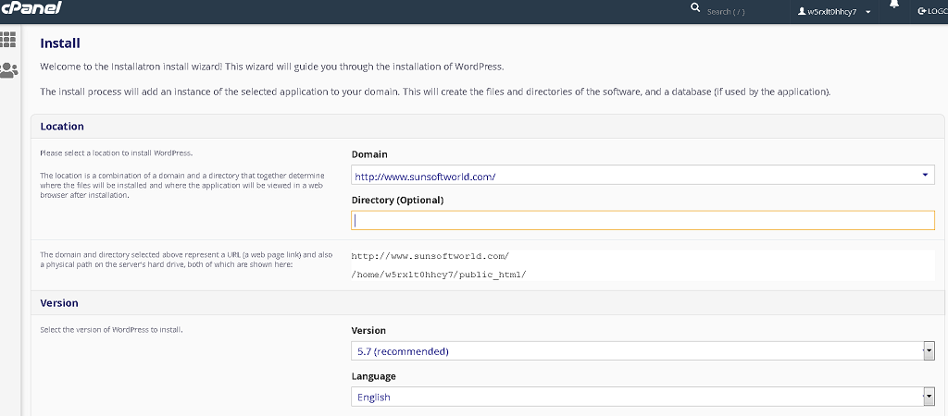This screenshot has height=416, width=948.
Task: Open the Domain dropdown
Action: point(642,176)
